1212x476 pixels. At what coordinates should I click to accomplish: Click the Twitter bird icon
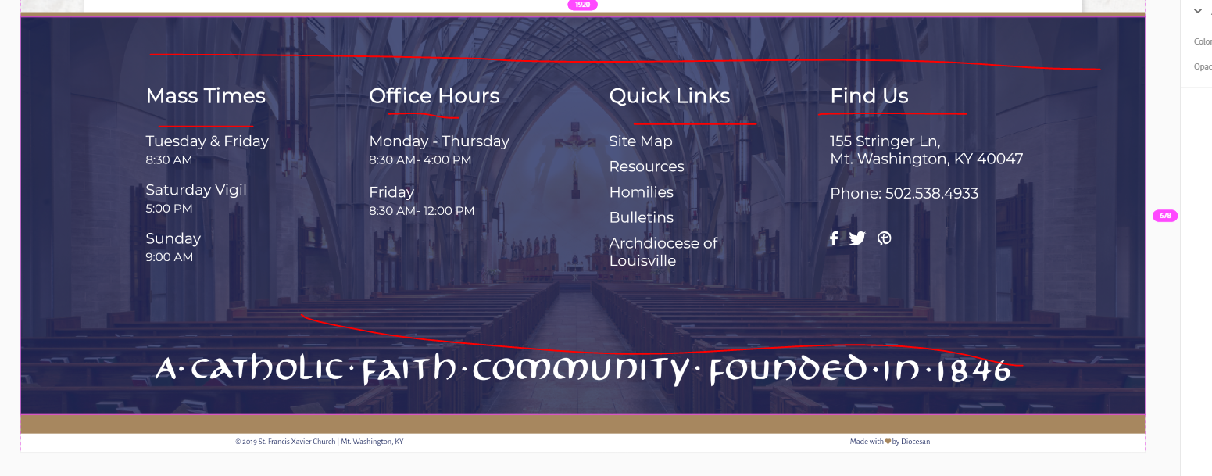point(857,238)
